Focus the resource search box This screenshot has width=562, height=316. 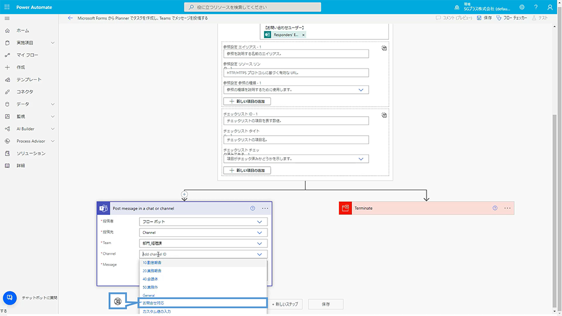(x=253, y=7)
